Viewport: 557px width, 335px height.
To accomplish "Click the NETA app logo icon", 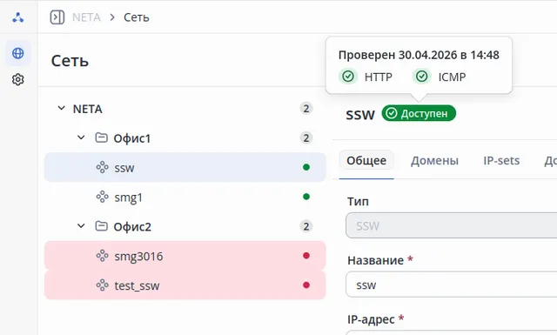I will (x=17, y=17).
